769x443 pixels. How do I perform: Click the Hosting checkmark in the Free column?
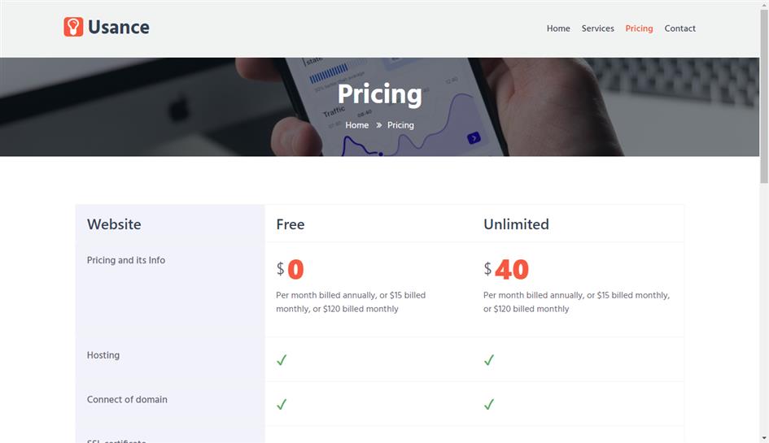[282, 359]
